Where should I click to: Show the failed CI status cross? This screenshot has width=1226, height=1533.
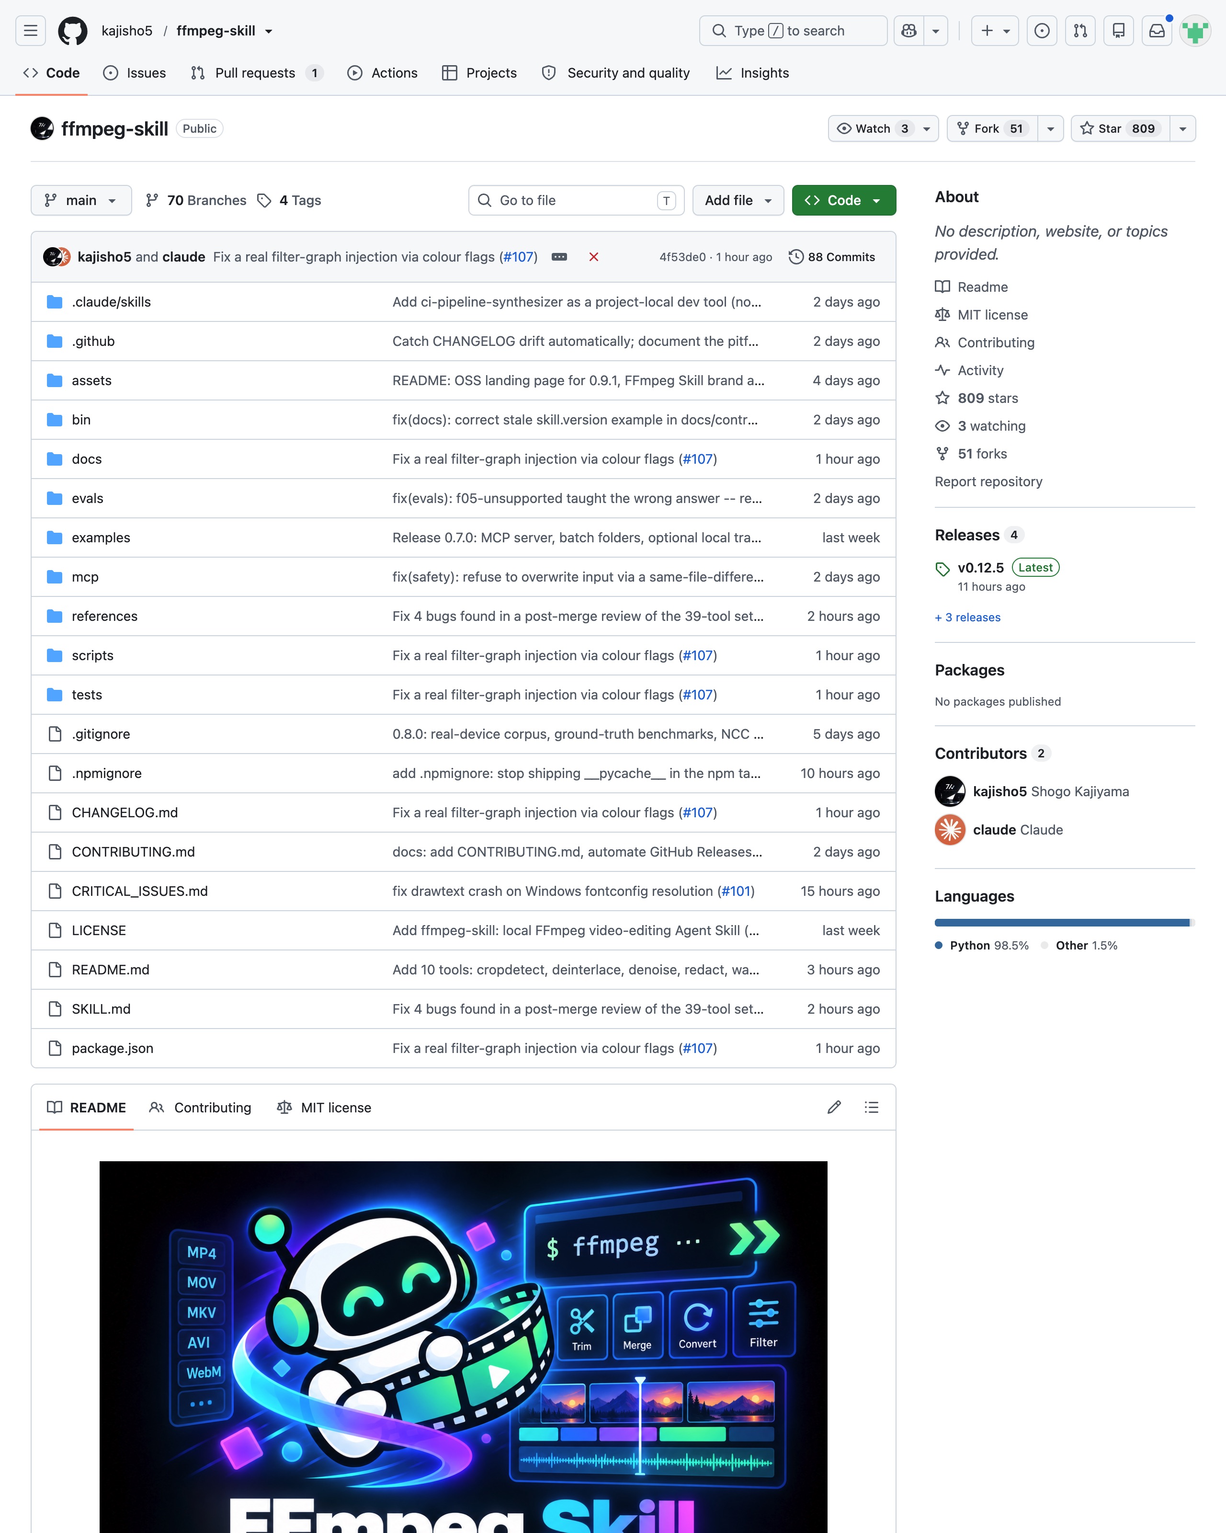594,257
